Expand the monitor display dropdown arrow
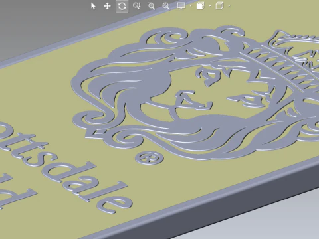Image resolution: width=319 pixels, height=239 pixels. 191,6
